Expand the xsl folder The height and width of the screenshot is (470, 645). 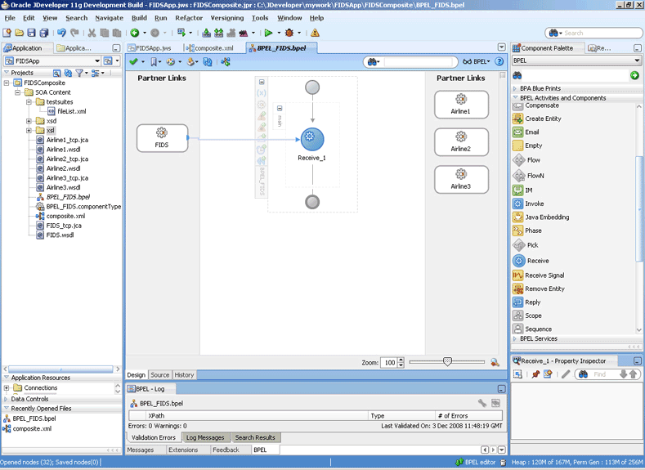tap(29, 130)
